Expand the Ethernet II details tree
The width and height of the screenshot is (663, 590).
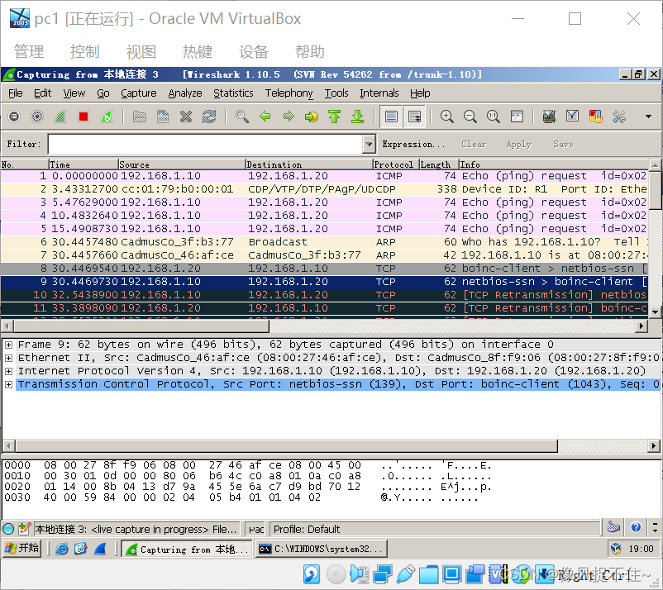(x=8, y=358)
